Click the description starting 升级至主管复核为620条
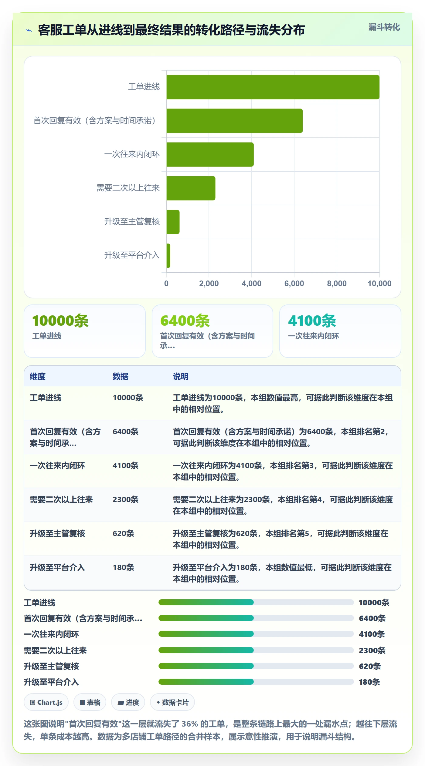 click(280, 539)
